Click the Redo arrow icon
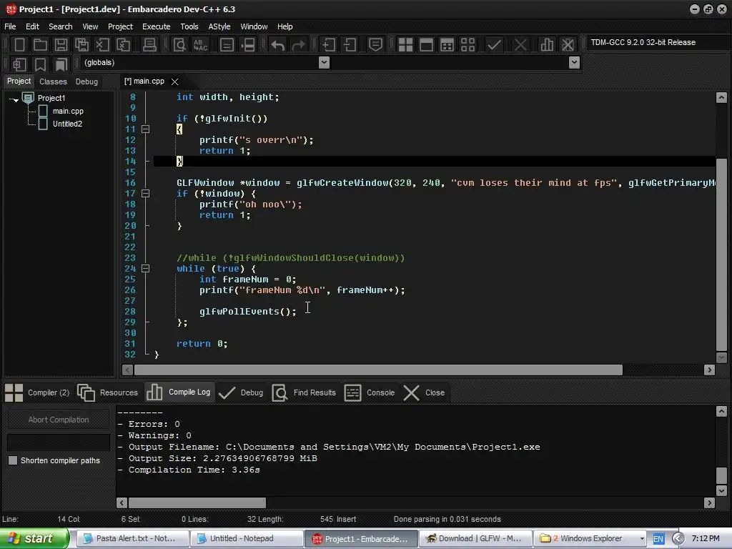 click(298, 45)
